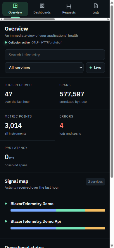The height and width of the screenshot is (248, 114).
Task: Click the Requests span icon
Action: point(69,6)
